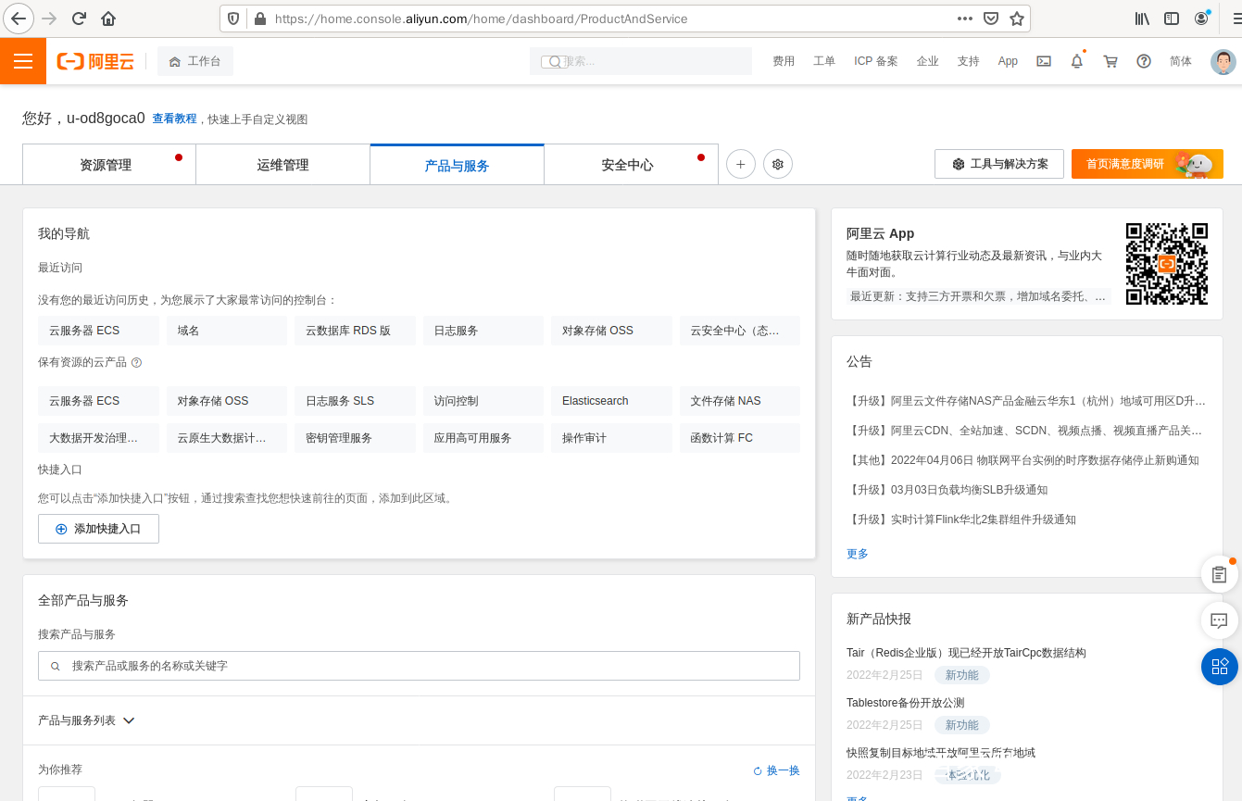Open 函数计算 FC shortcut
Viewport: 1242px width, 801px height.
point(740,438)
